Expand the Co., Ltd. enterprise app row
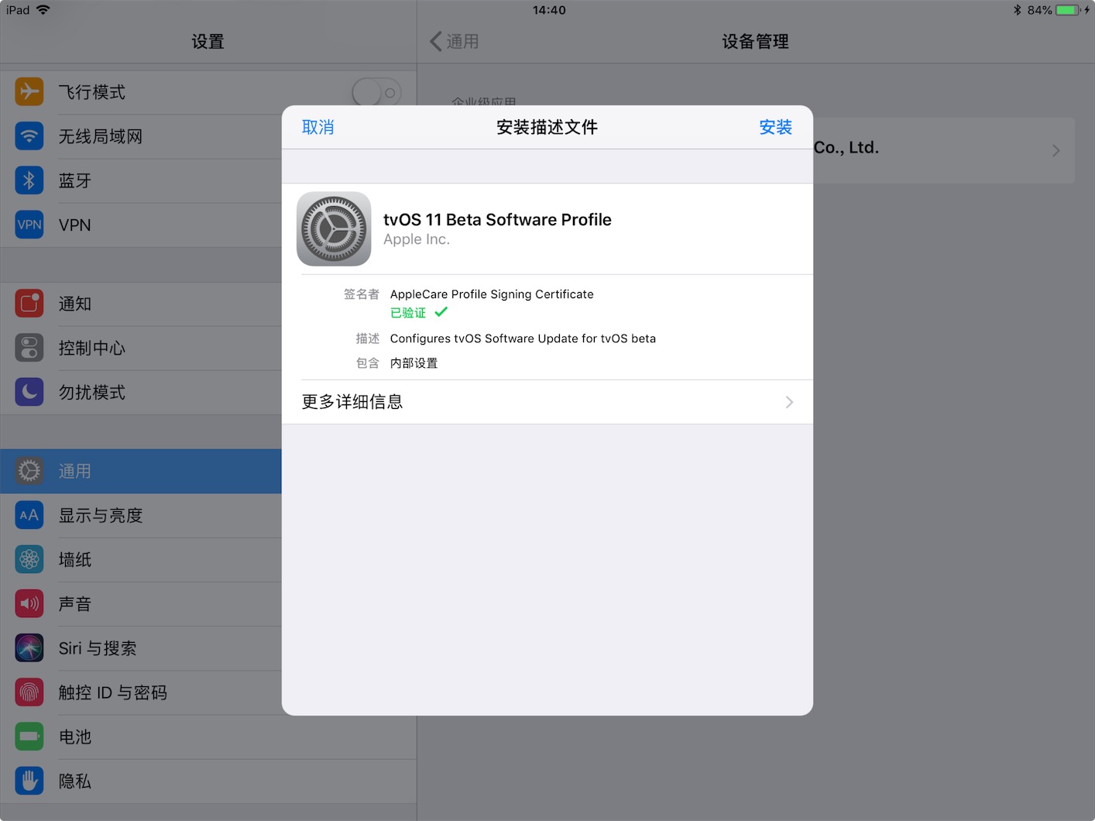Viewport: 1095px width, 821px height. pos(944,150)
